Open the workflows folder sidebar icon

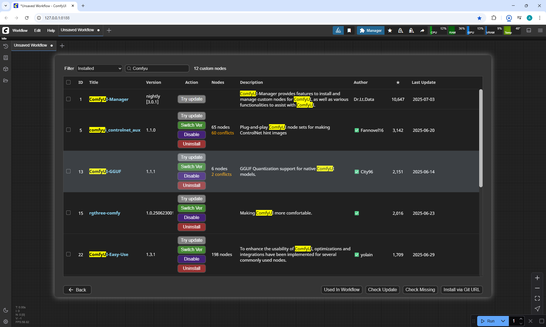coord(5,81)
